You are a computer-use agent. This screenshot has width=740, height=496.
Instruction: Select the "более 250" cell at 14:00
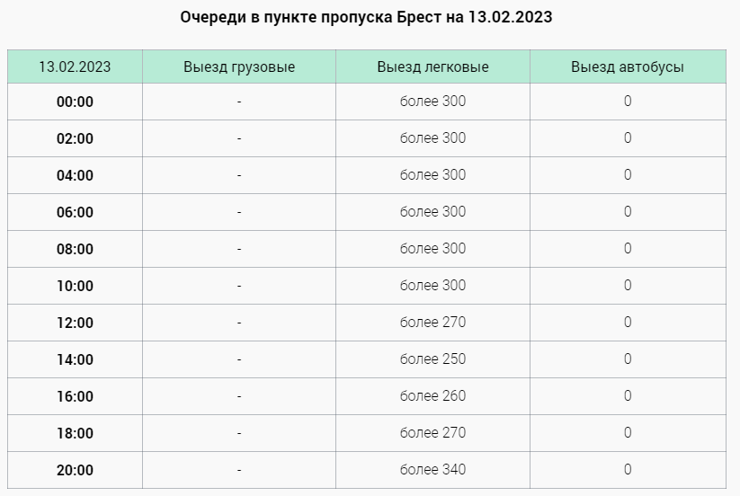tap(432, 359)
